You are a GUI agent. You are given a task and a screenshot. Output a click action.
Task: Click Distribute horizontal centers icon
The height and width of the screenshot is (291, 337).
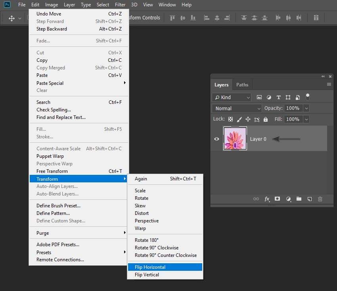pos(288,18)
